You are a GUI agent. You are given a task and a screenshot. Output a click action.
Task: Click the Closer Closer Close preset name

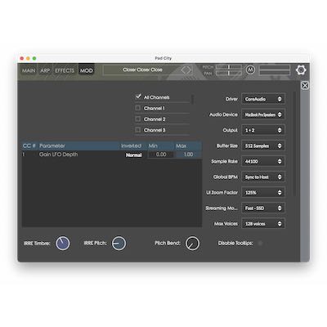coord(142,69)
